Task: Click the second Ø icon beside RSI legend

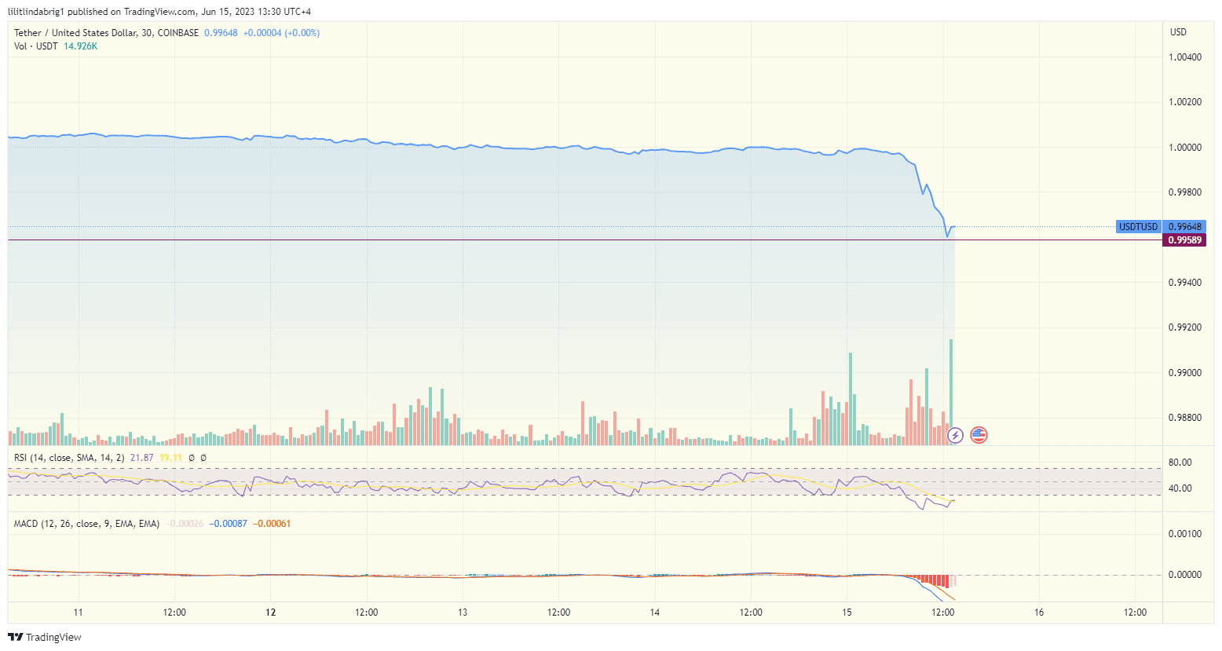Action: [205, 456]
